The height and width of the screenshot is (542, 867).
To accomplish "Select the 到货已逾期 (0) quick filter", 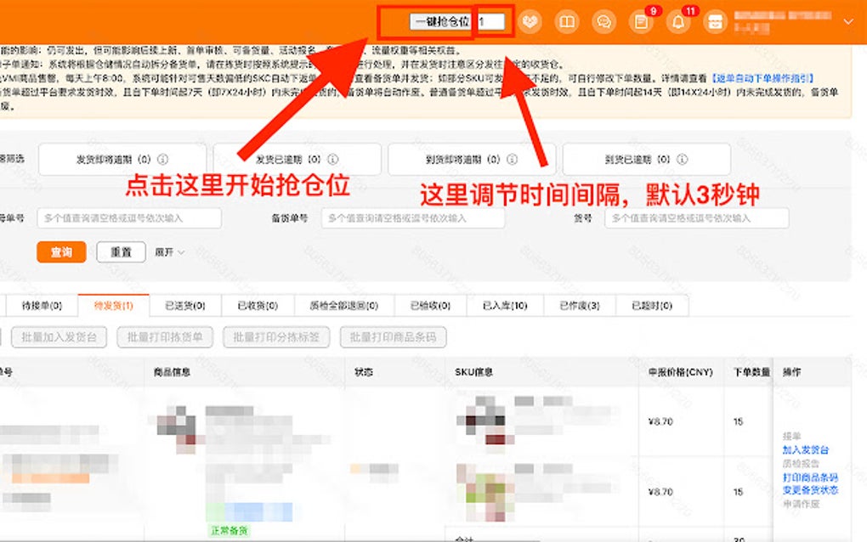I will pyautogui.click(x=646, y=159).
